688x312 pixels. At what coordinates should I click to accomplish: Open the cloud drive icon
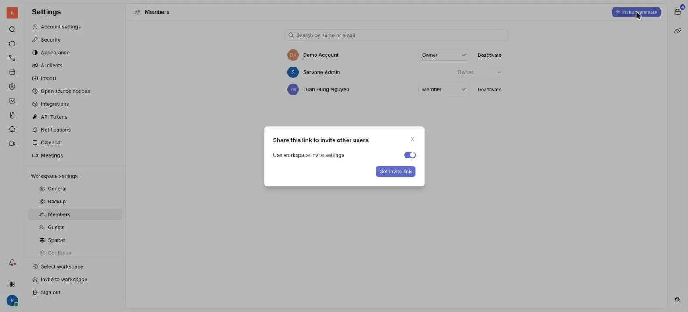click(12, 130)
